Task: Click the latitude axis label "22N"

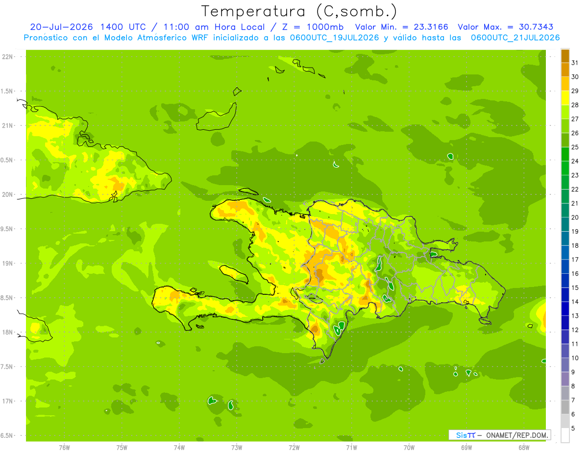Action: 8,57
